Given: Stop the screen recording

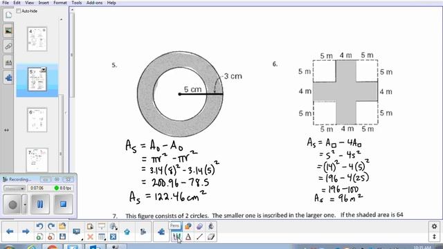Looking at the screenshot, I should [63, 204].
